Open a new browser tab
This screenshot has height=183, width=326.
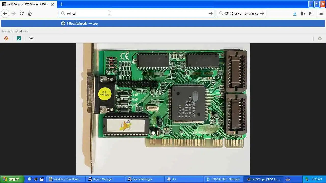click(x=61, y=4)
